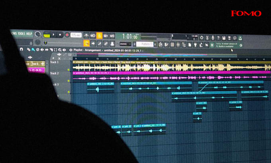This screenshot has height=163, width=271.
Task: Click the question mark help icon
Action: tap(218, 38)
